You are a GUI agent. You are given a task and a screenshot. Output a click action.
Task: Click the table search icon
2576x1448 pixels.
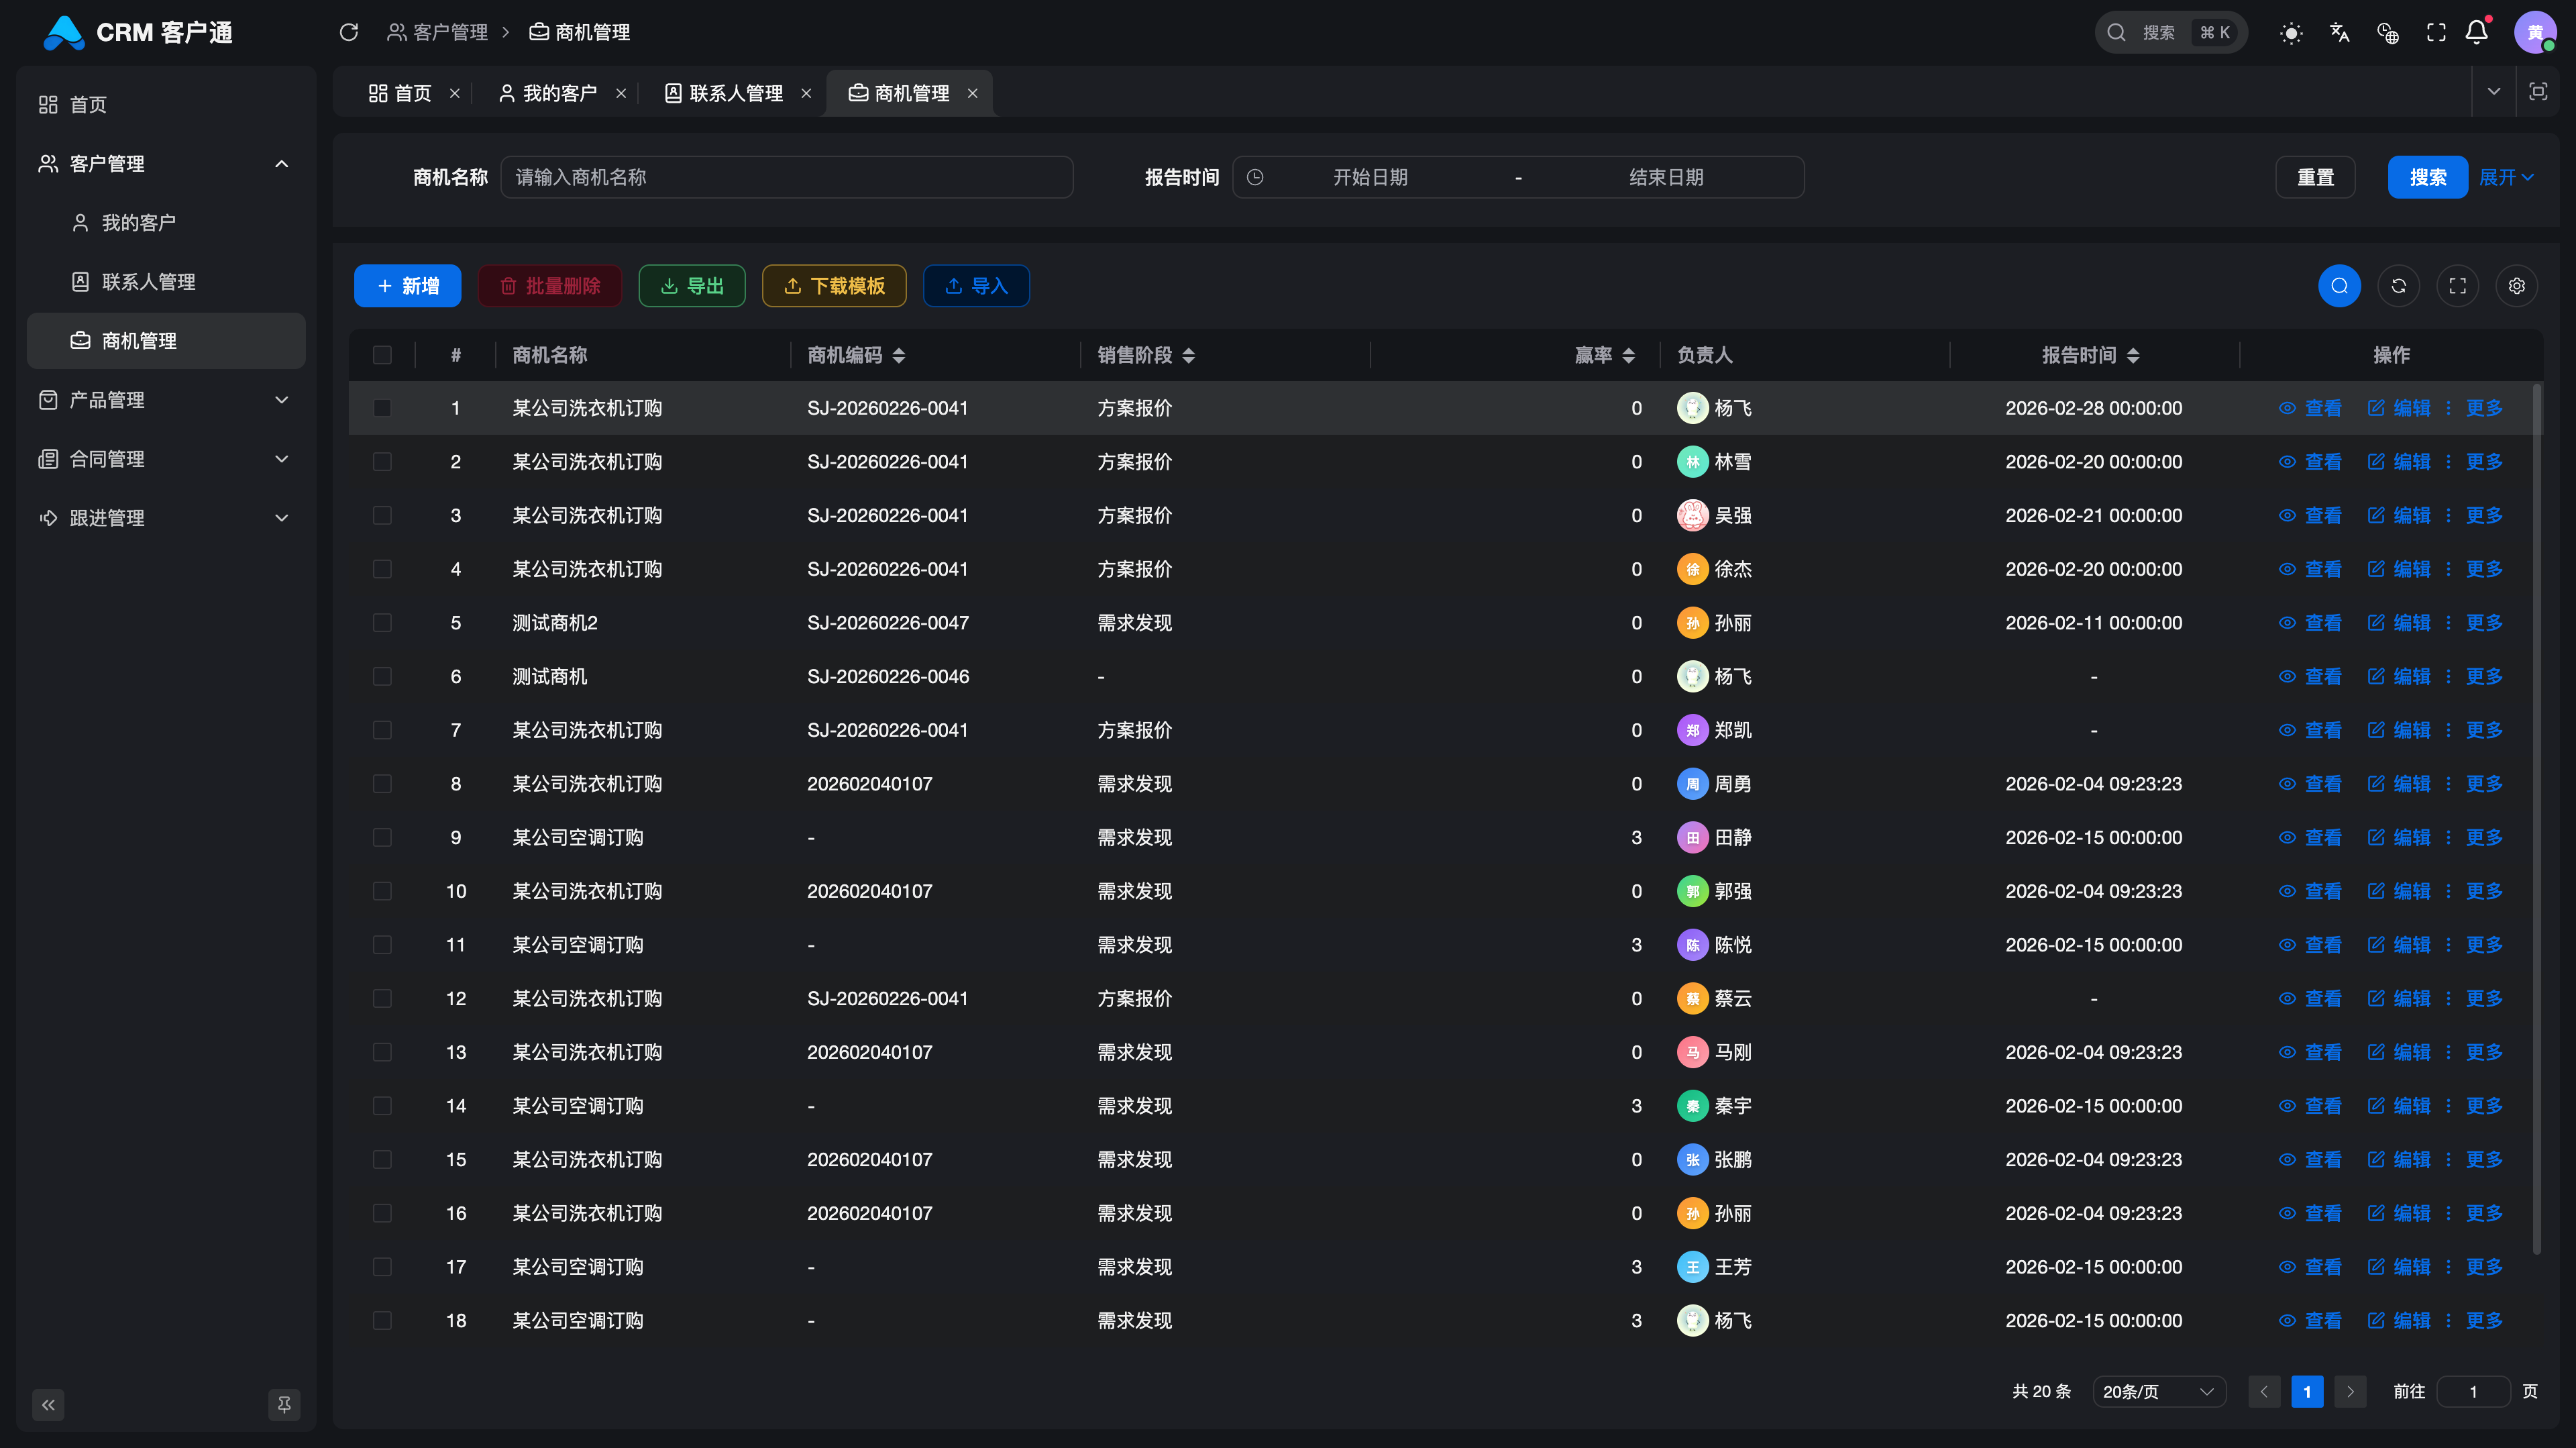(x=2340, y=286)
